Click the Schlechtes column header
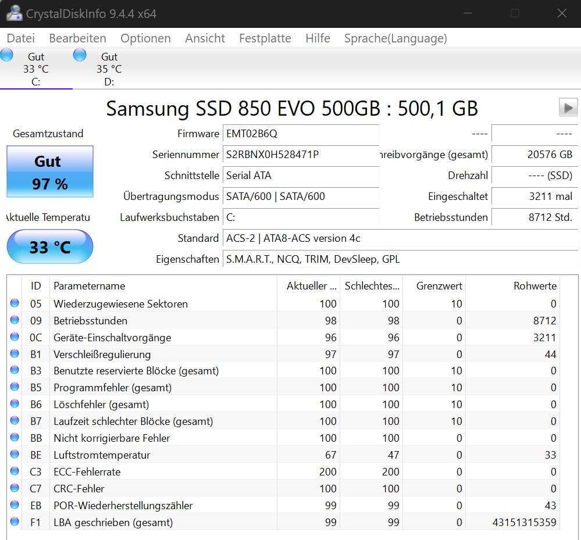Screen dimensions: 581x540 pyautogui.click(x=371, y=286)
